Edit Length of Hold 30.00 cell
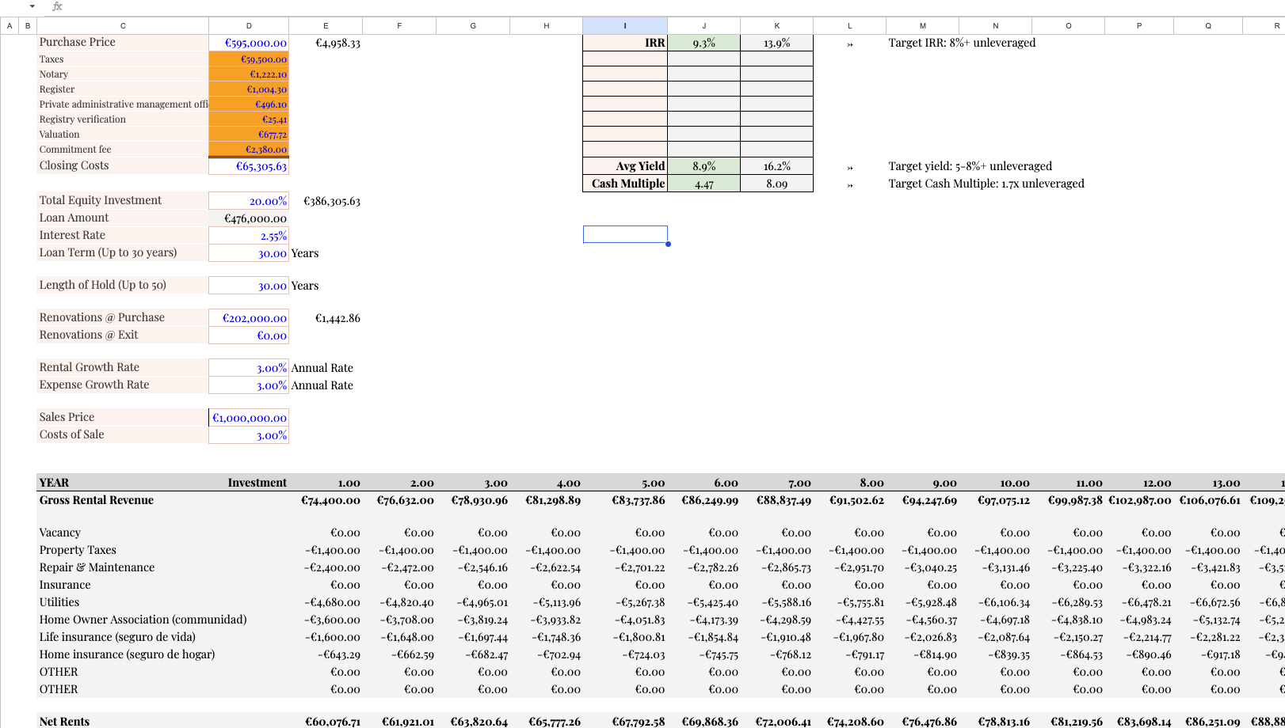The height and width of the screenshot is (728, 1285). coord(249,286)
